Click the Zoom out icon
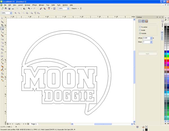 click(19, 13)
